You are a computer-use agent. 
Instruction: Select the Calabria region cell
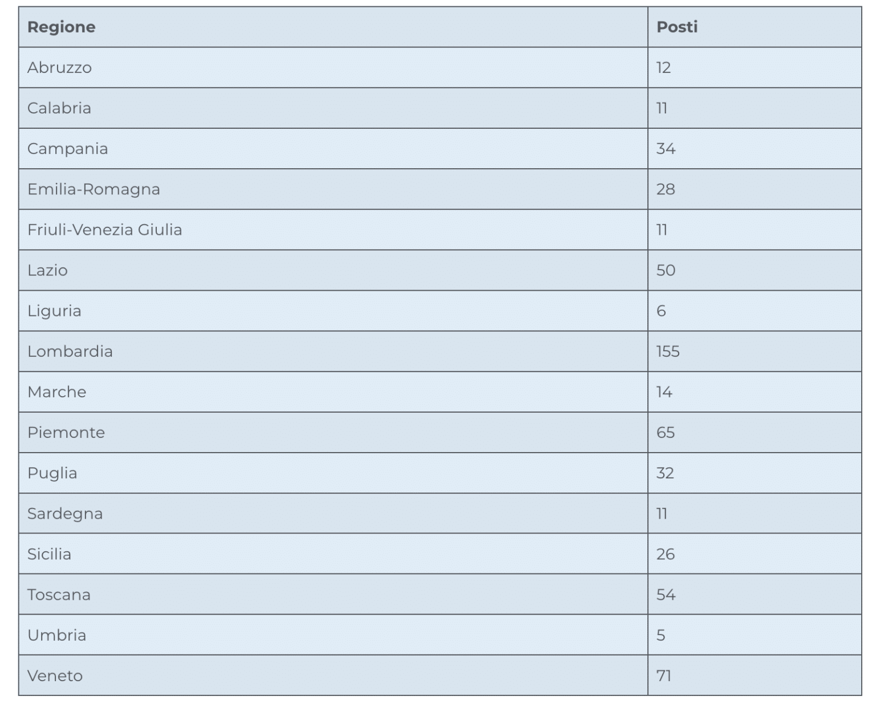tap(59, 108)
